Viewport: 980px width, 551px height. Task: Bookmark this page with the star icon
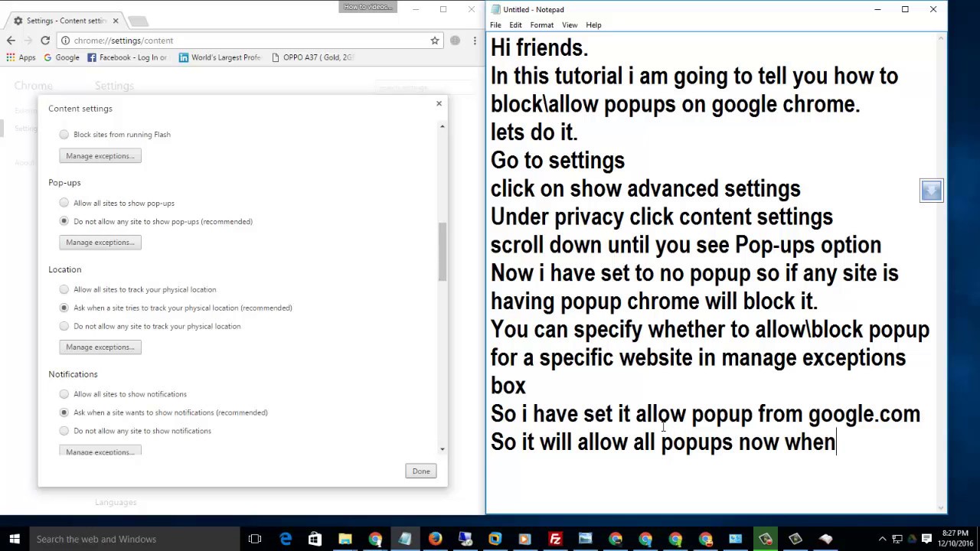435,41
